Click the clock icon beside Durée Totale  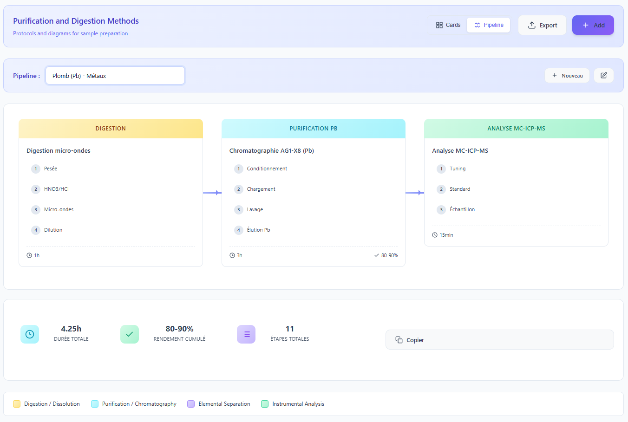point(30,334)
